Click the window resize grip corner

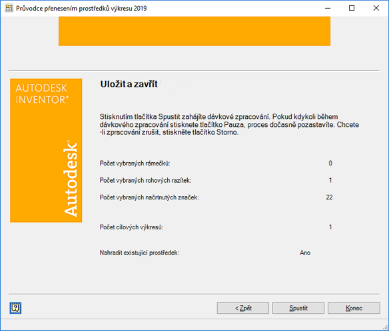[x=385, y=327]
